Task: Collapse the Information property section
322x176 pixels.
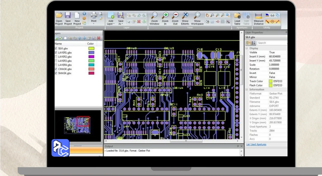Action: [x=247, y=90]
